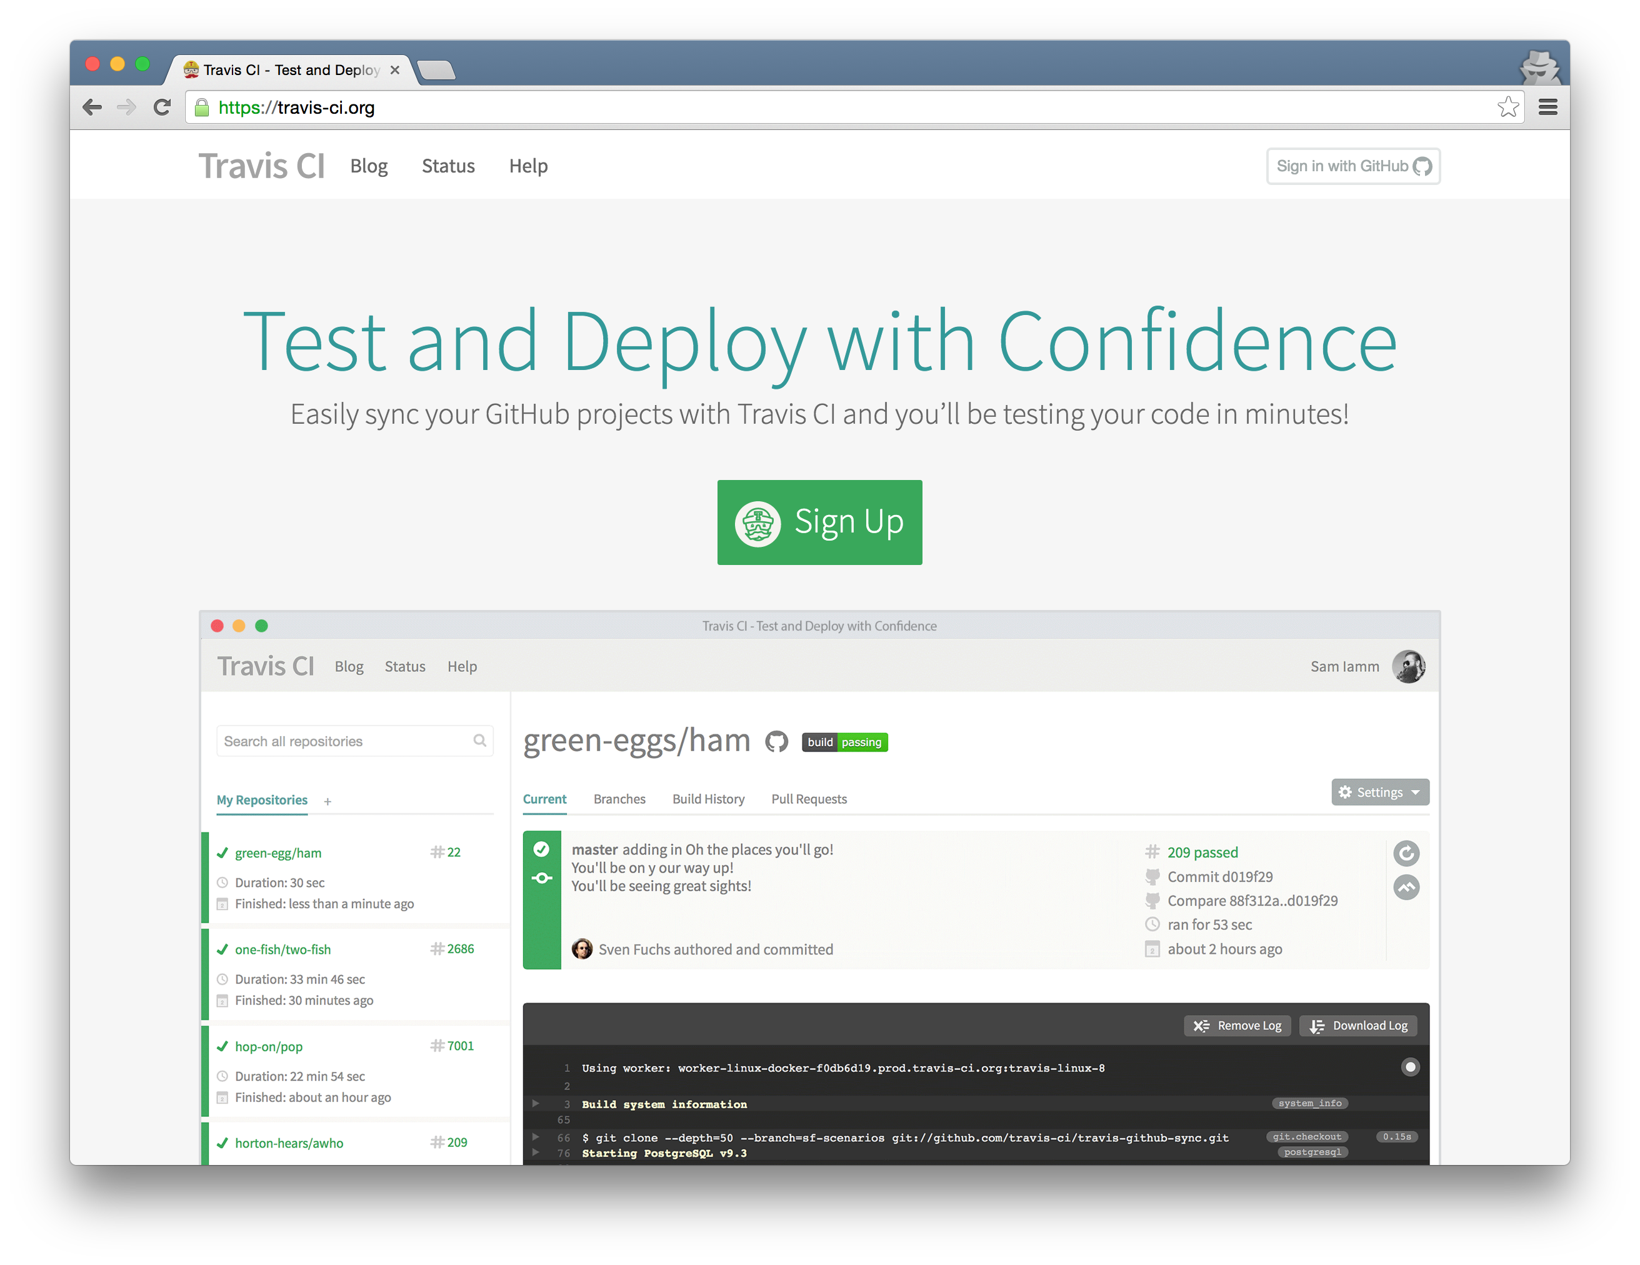This screenshot has width=1640, height=1265.
Task: Click the GitHub octocat next to green-eggs/ham
Action: tap(776, 742)
